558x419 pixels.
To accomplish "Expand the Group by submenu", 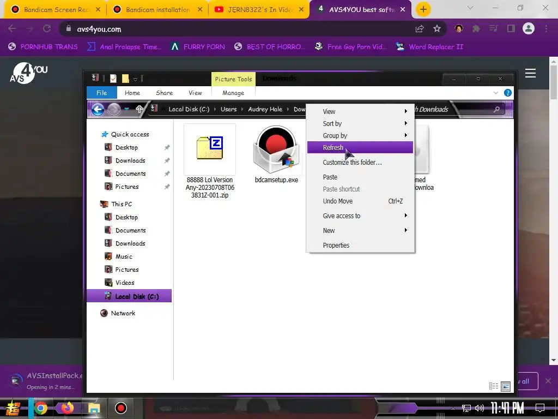I will tap(360, 136).
